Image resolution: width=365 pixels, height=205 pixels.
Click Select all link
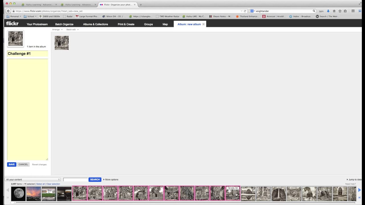pos(40,184)
